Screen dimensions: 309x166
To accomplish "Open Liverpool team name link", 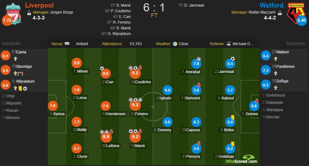I will pyautogui.click(x=39, y=5).
